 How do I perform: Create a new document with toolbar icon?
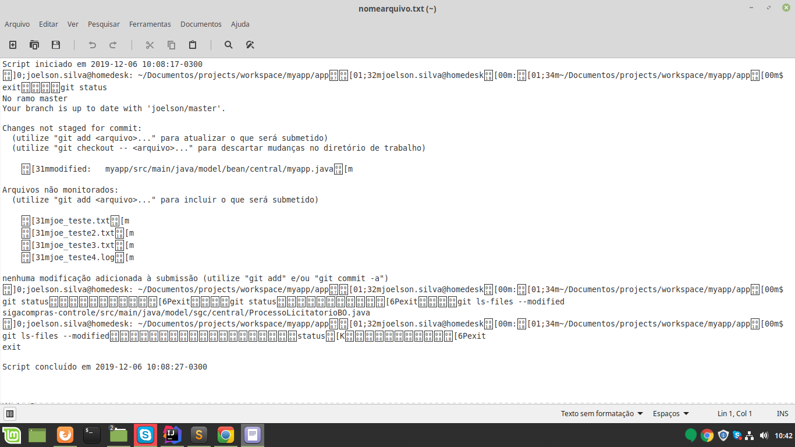(13, 45)
